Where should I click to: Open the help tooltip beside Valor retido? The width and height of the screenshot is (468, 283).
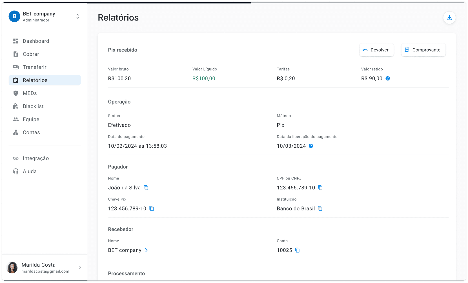pyautogui.click(x=388, y=78)
